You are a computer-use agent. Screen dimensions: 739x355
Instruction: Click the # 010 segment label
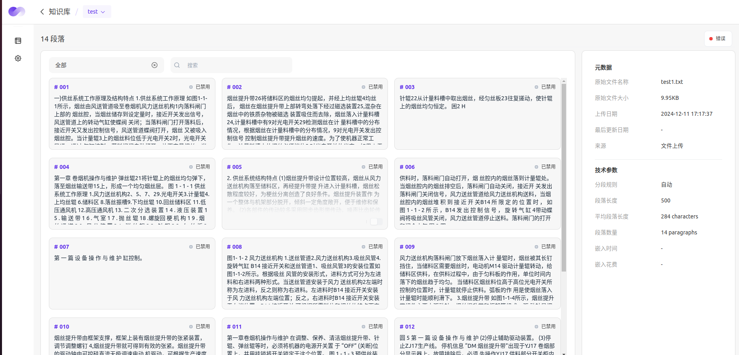(62, 327)
